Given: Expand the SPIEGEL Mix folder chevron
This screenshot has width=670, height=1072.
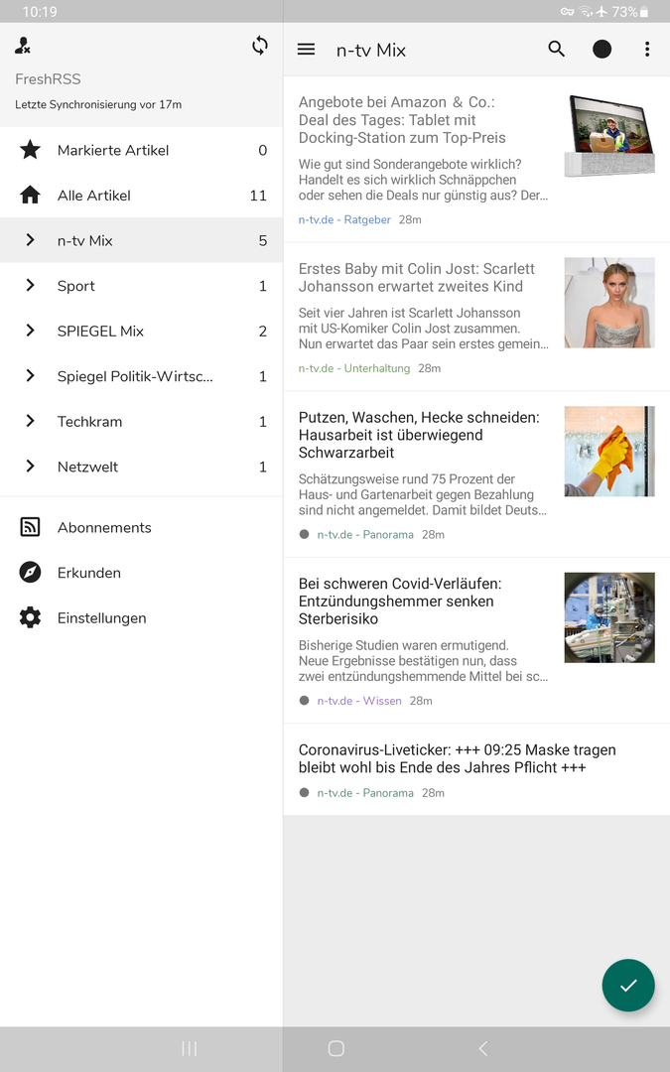Looking at the screenshot, I should pos(30,331).
